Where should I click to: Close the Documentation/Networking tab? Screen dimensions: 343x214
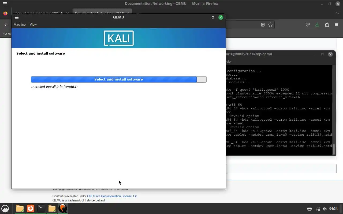pos(128,13)
